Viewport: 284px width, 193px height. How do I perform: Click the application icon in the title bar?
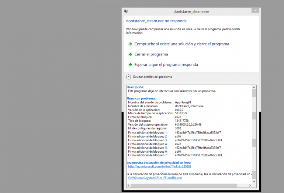coord(126,11)
